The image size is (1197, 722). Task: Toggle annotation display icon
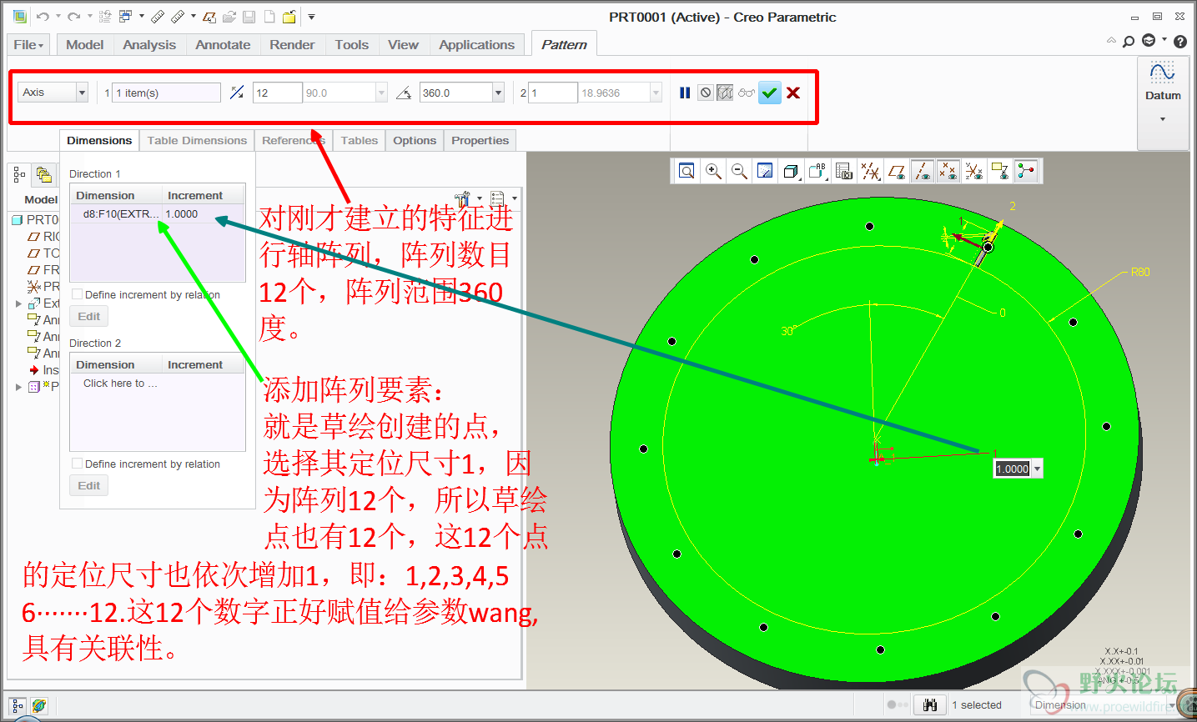tap(999, 171)
